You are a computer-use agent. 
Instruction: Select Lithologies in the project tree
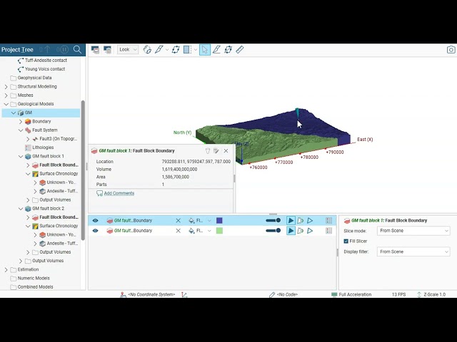pyautogui.click(x=43, y=147)
